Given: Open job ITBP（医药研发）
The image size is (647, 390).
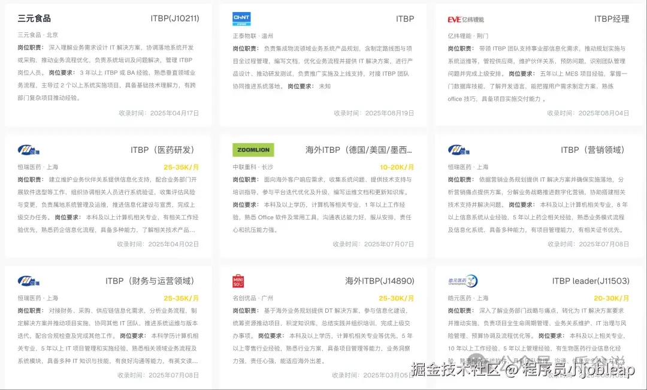Looking at the screenshot, I should (x=163, y=150).
